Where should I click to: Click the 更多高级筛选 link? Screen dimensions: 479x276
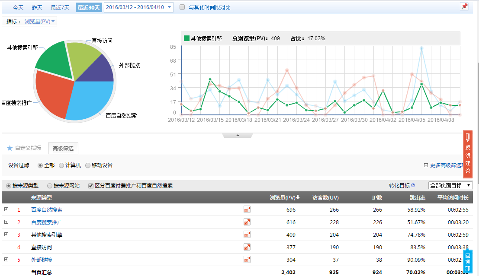click(446, 165)
